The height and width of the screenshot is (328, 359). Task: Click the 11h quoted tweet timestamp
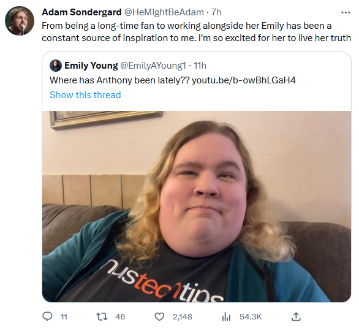(x=200, y=66)
